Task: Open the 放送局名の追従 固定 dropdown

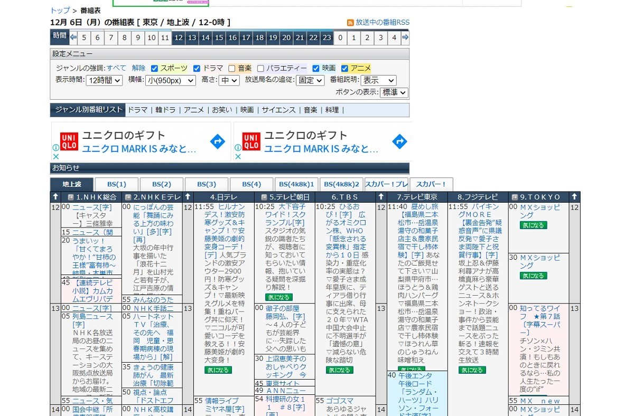Action: click(310, 80)
